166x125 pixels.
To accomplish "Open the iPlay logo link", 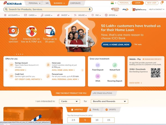I will point(125,9).
